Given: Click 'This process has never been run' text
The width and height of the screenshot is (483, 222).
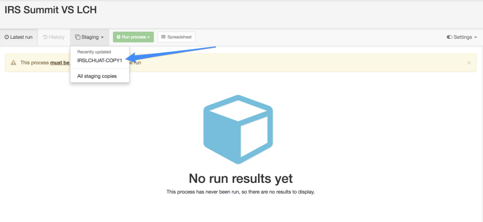Looking at the screenshot, I should pos(241,192).
